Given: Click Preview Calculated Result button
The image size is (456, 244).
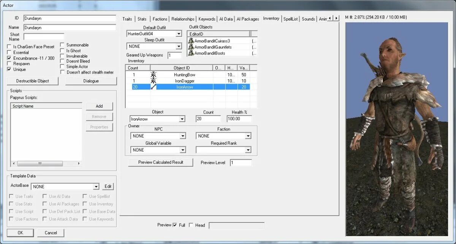Looking at the screenshot, I should 161,163.
